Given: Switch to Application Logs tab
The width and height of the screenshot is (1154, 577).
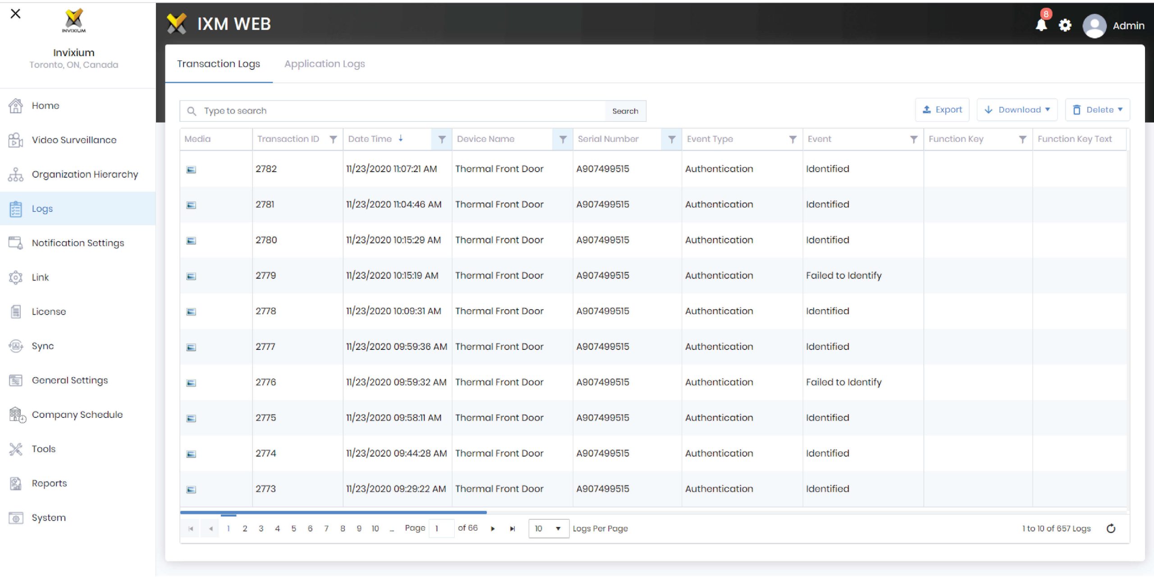Looking at the screenshot, I should tap(325, 64).
